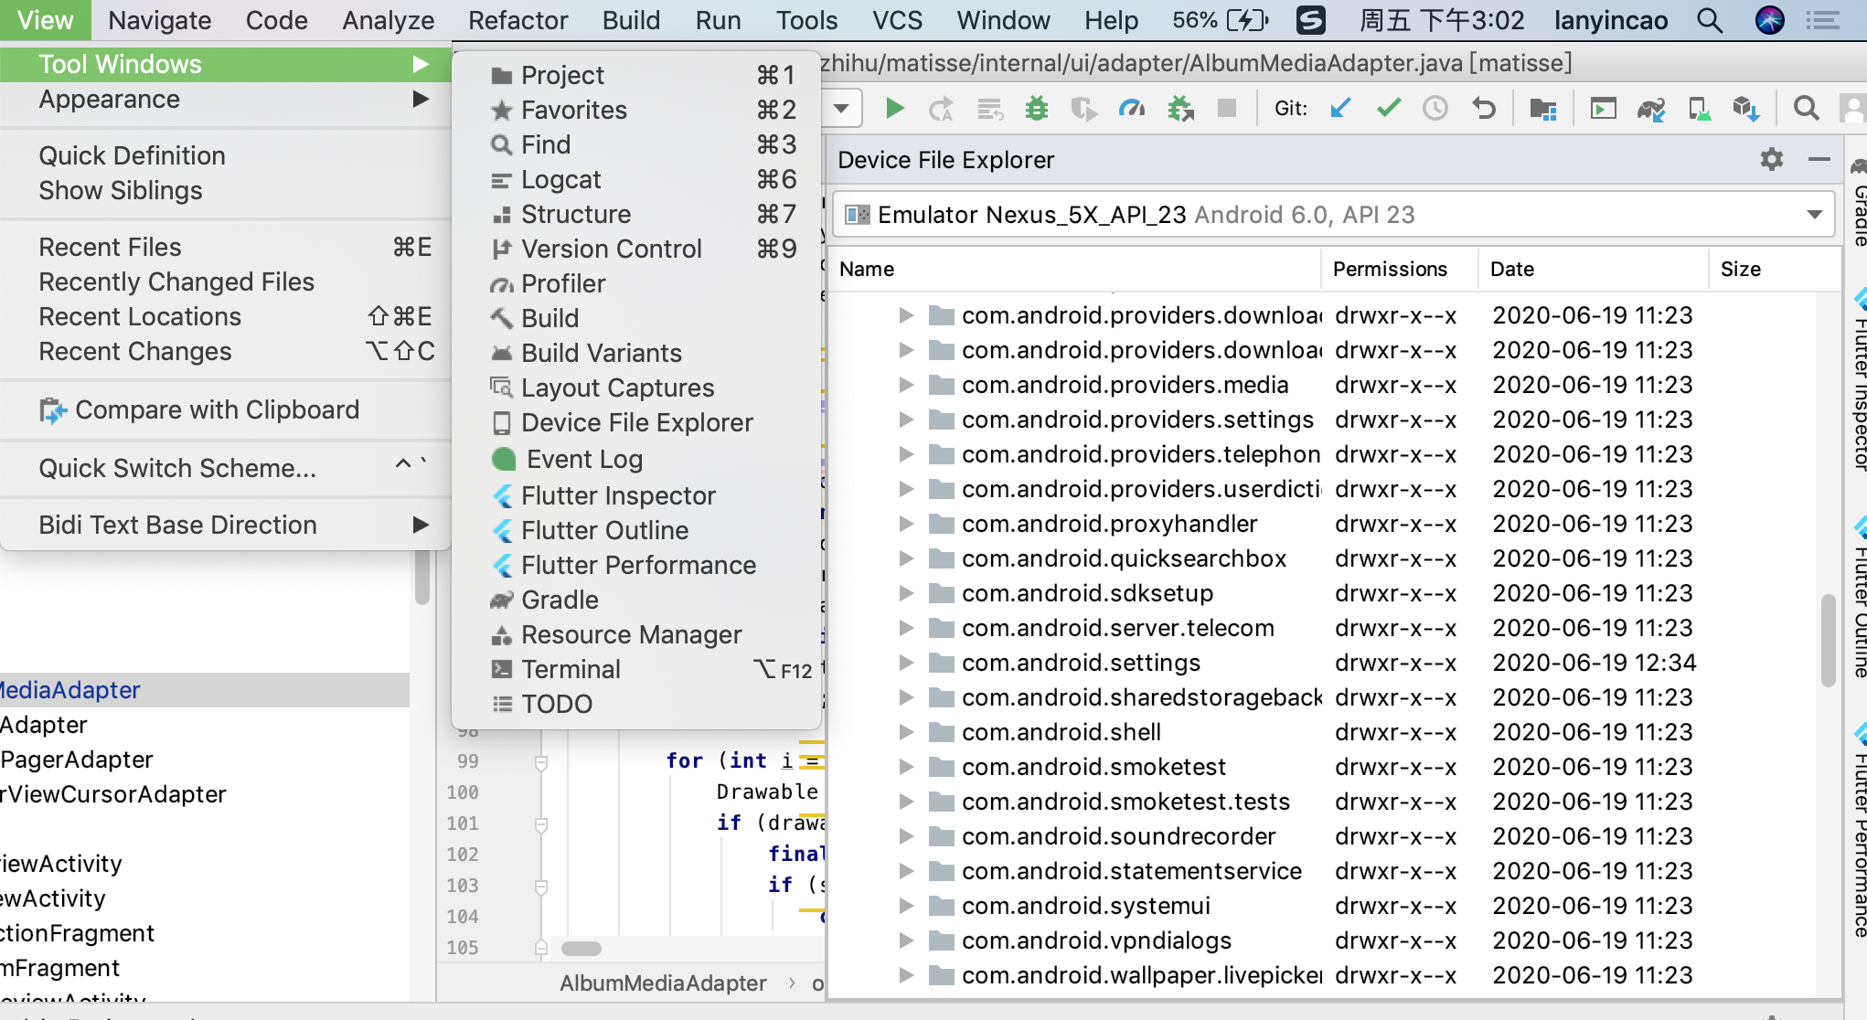
Task: Expand the com.android.providers.media folder
Action: pyautogui.click(x=903, y=385)
